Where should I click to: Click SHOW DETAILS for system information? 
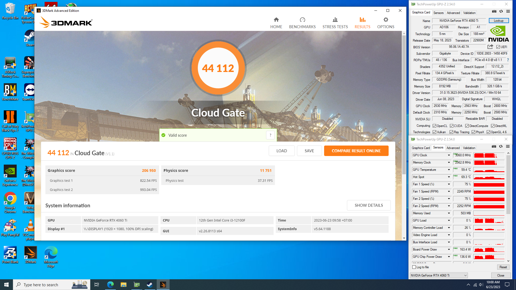point(369,205)
